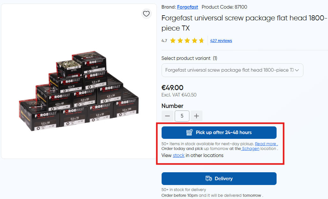
Task: Expand the product variant chevron arrow
Action: tap(297, 70)
